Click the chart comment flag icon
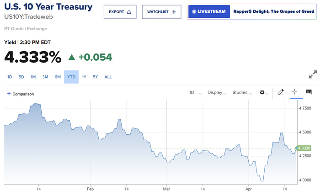 coord(309,92)
